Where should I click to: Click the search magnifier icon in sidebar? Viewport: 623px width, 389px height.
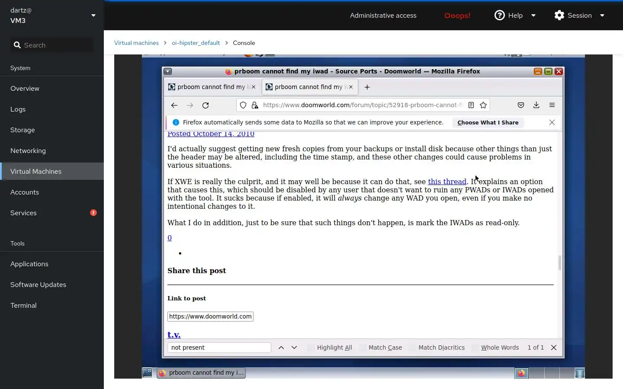click(x=17, y=45)
